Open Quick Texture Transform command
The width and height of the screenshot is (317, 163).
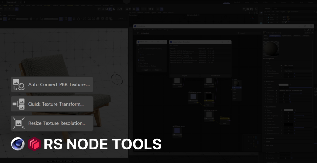52,104
